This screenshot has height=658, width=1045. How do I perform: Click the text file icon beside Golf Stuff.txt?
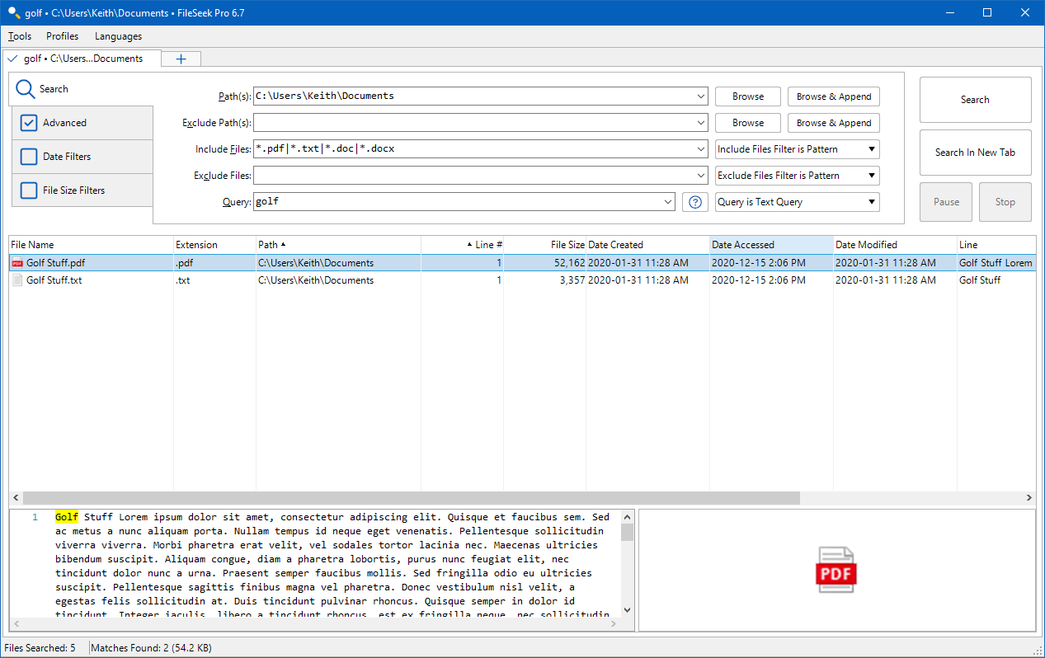tap(17, 280)
